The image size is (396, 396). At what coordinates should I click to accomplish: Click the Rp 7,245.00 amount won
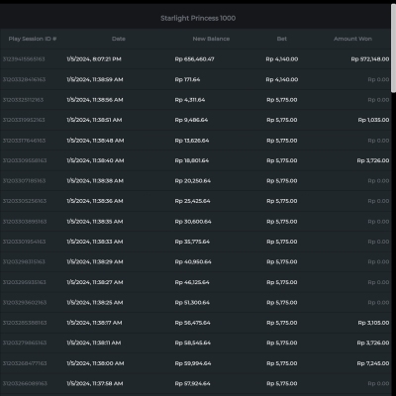point(373,363)
